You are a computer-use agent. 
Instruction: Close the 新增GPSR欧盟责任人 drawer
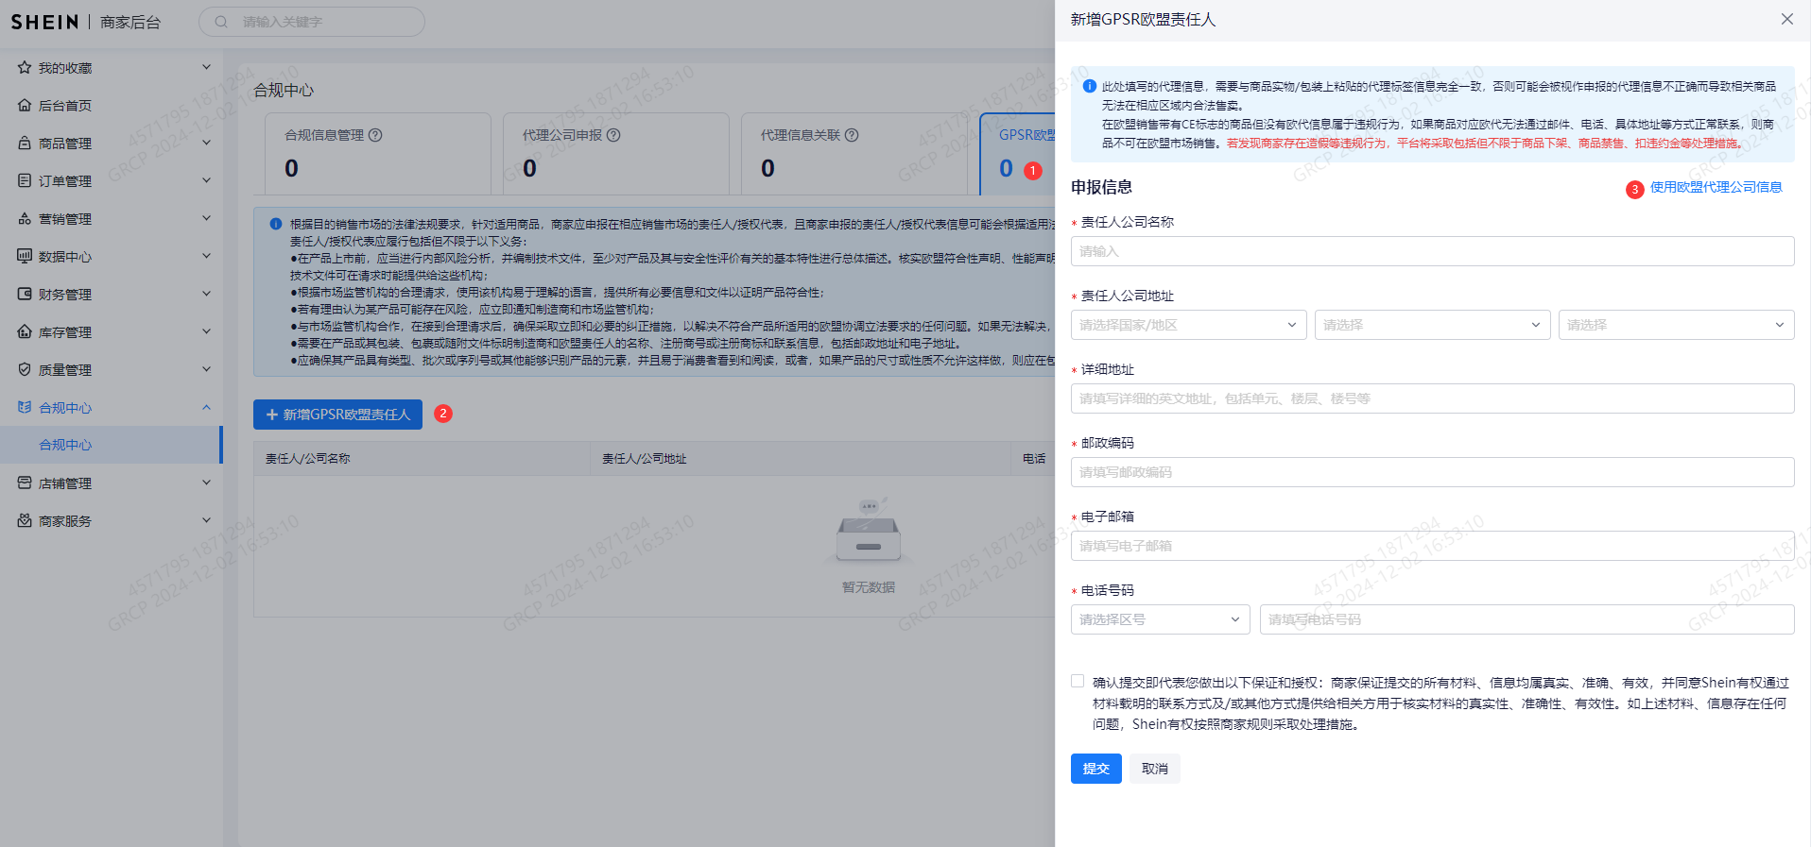(1786, 19)
